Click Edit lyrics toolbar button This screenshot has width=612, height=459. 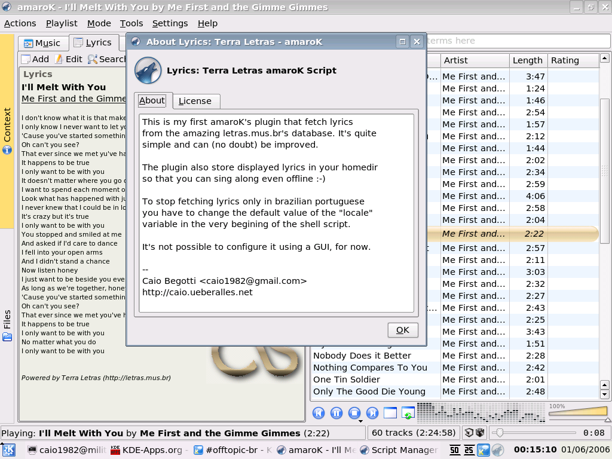69,59
